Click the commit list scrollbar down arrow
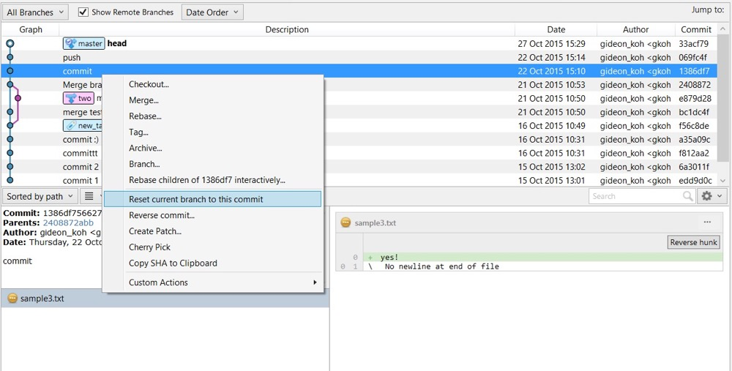The width and height of the screenshot is (732, 371). [x=723, y=181]
